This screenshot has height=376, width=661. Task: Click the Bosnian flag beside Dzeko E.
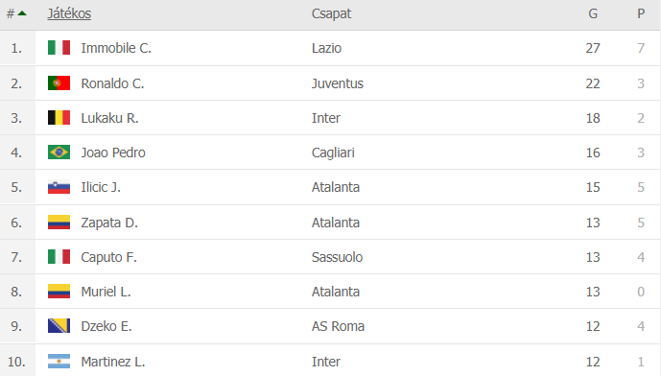(59, 326)
